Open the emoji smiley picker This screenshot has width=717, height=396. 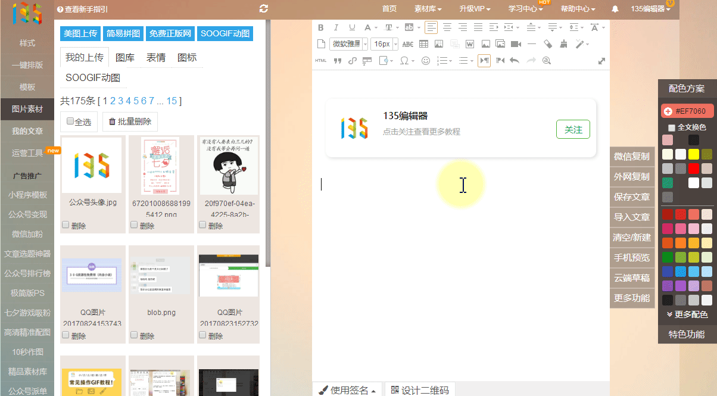(x=426, y=61)
